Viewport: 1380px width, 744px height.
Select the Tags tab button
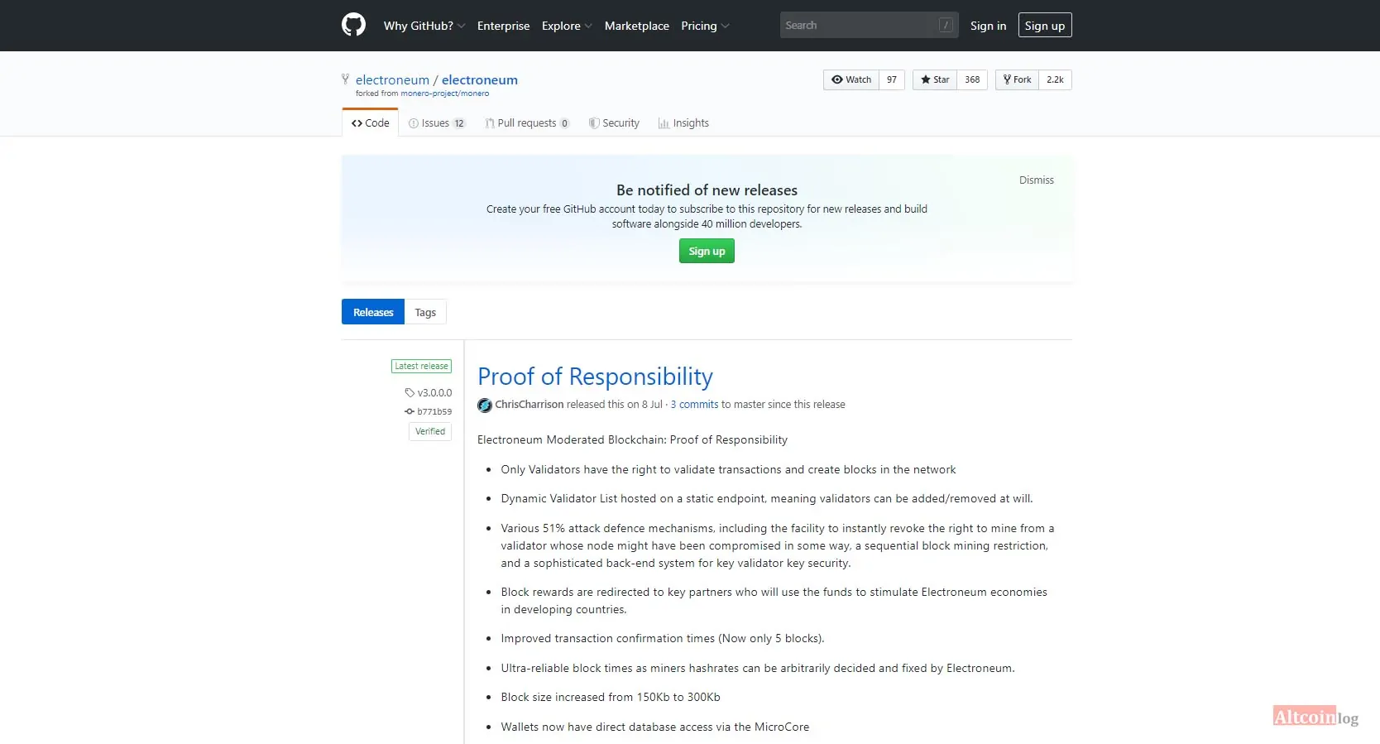tap(425, 312)
